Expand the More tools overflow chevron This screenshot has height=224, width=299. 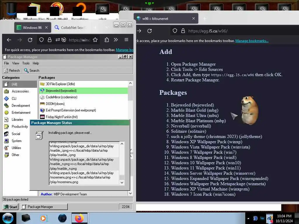tap(116, 40)
